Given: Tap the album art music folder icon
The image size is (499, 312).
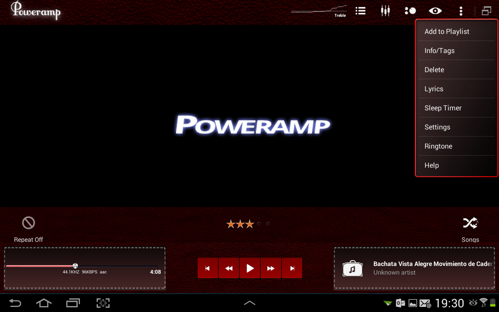Looking at the screenshot, I should pyautogui.click(x=352, y=268).
